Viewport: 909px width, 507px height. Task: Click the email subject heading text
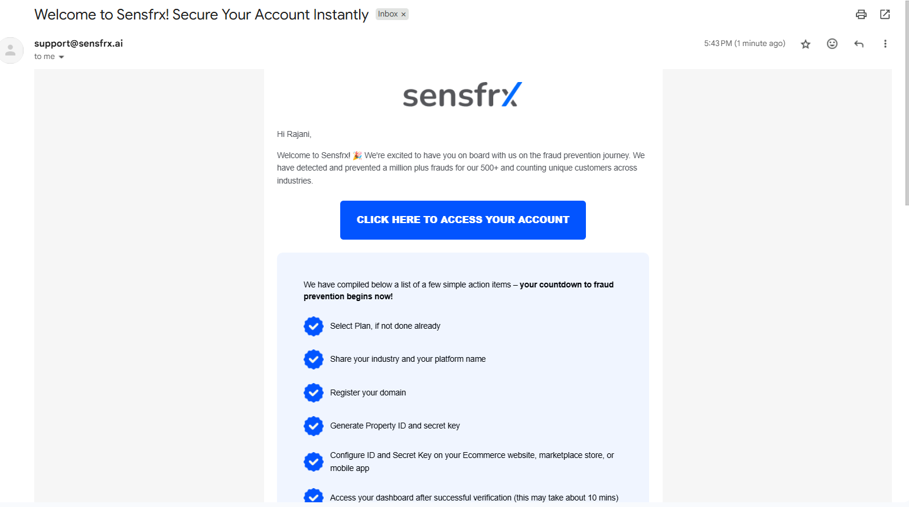(201, 15)
